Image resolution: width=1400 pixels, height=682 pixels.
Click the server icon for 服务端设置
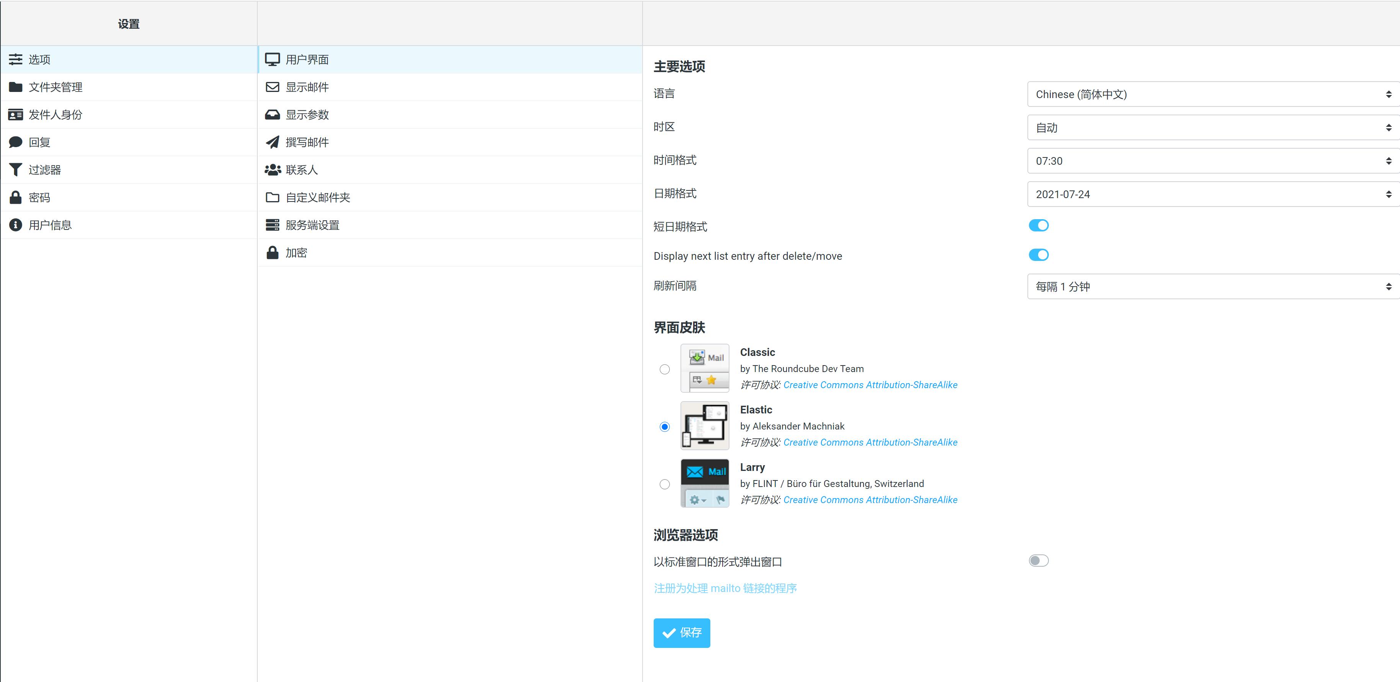pos(272,225)
